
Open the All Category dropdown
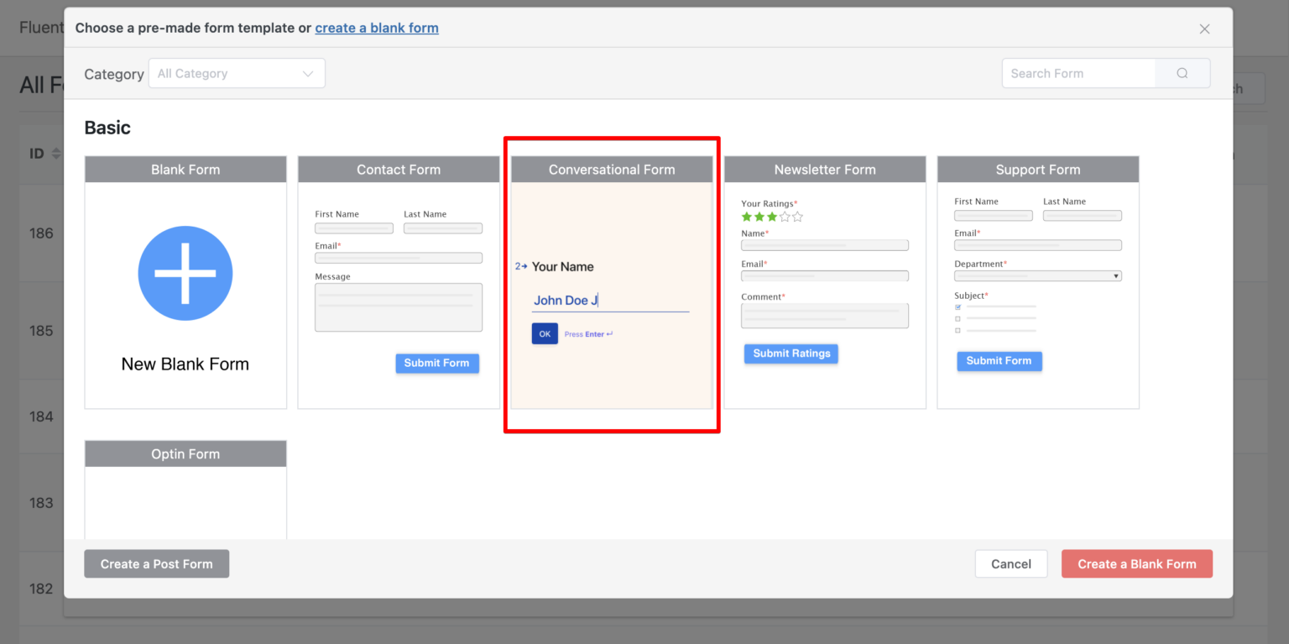click(236, 73)
